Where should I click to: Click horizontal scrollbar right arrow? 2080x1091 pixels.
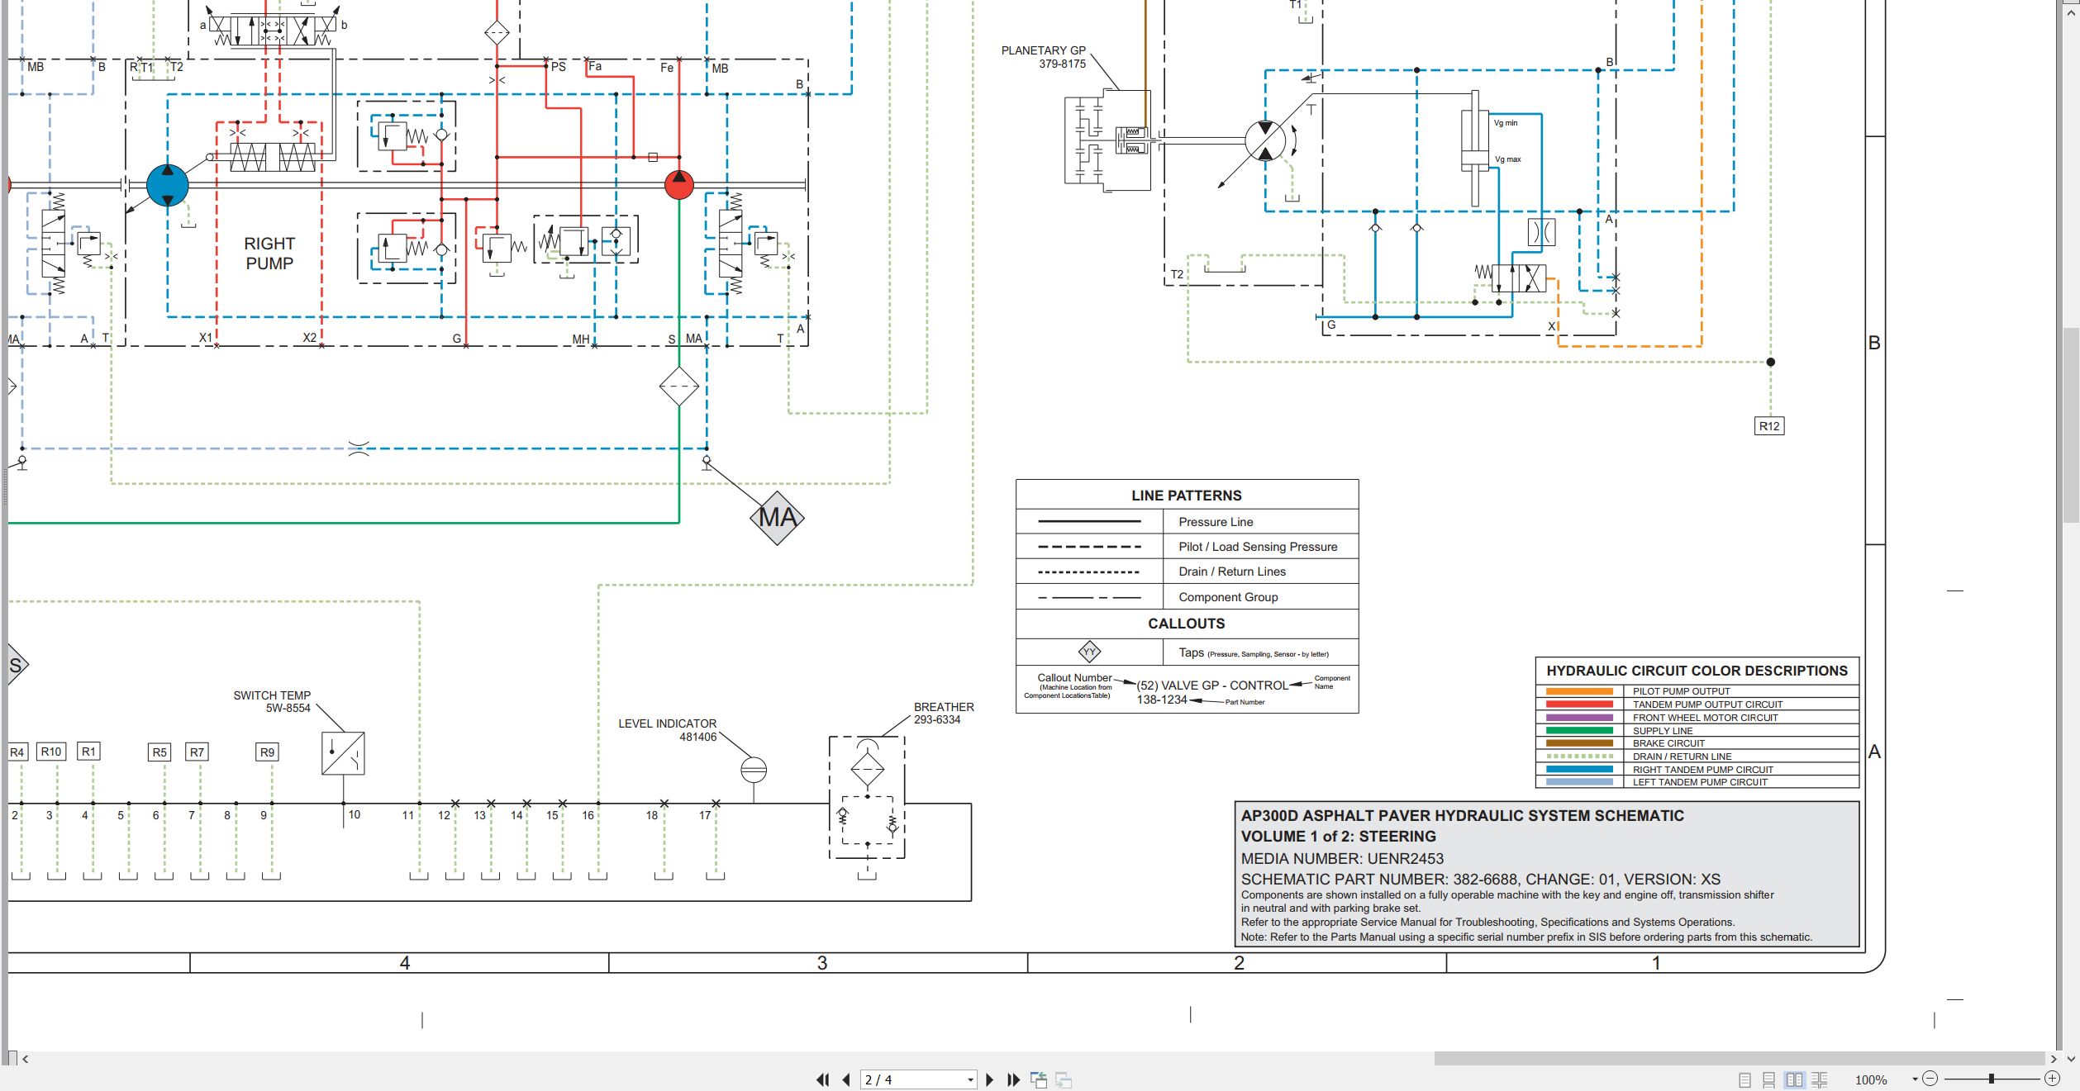2054,1059
